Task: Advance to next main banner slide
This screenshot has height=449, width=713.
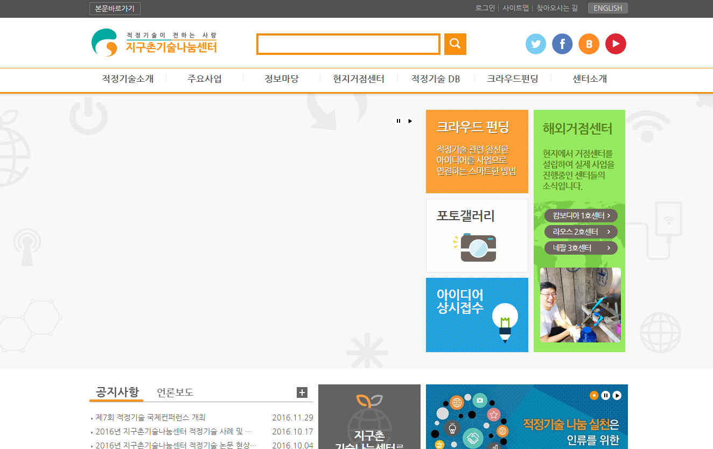Action: pyautogui.click(x=410, y=121)
